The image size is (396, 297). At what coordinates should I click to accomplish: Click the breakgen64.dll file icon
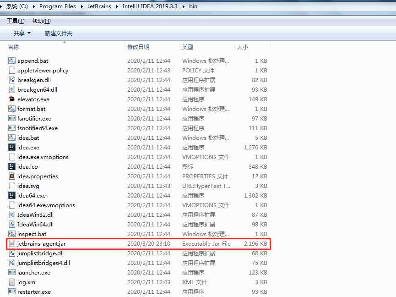pos(12,89)
